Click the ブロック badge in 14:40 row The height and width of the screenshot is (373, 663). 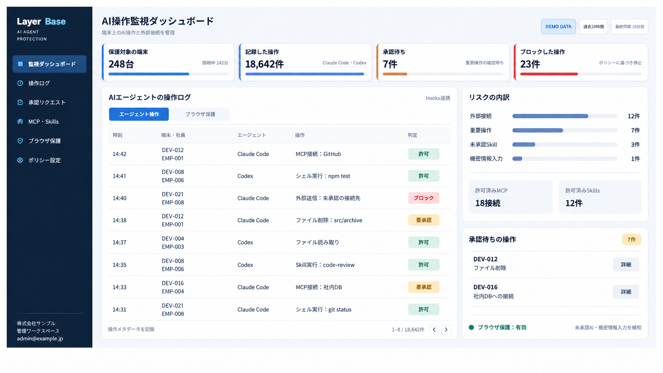tap(423, 198)
